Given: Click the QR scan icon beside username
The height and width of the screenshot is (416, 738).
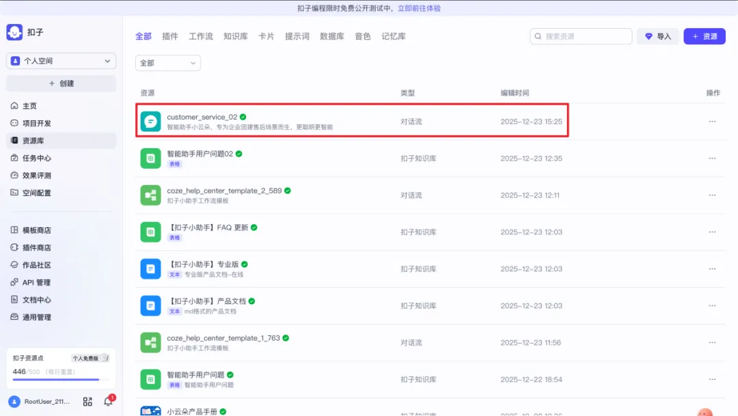Looking at the screenshot, I should coord(87,402).
